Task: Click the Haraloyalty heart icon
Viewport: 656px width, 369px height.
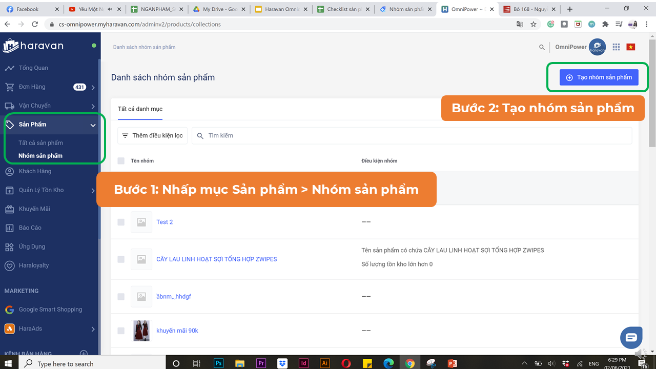Action: tap(9, 265)
